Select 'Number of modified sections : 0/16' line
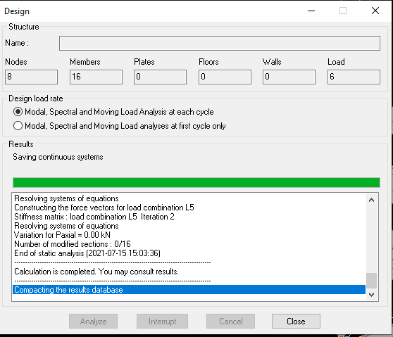Image resolution: width=393 pixels, height=337 pixels. (189, 244)
